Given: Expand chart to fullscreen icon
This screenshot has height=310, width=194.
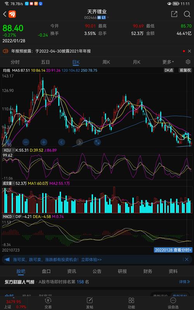Looking at the screenshot, I should coord(97,142).
